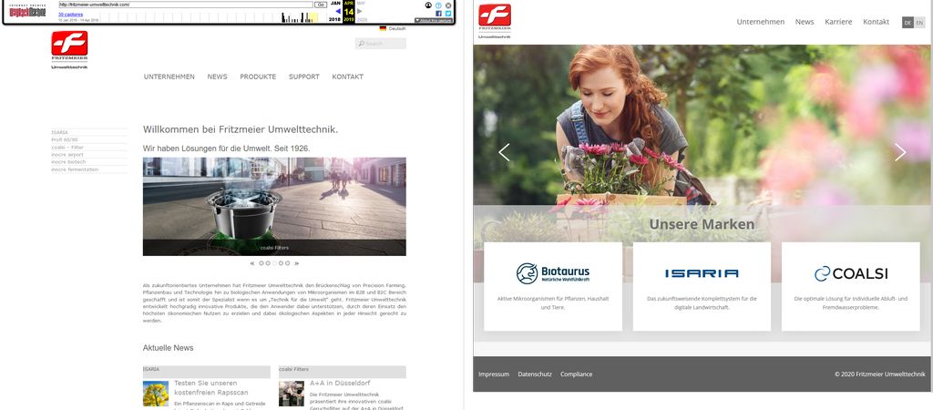Share this capture on Facebook
Screen dimensions: 933x410
pyautogui.click(x=438, y=14)
